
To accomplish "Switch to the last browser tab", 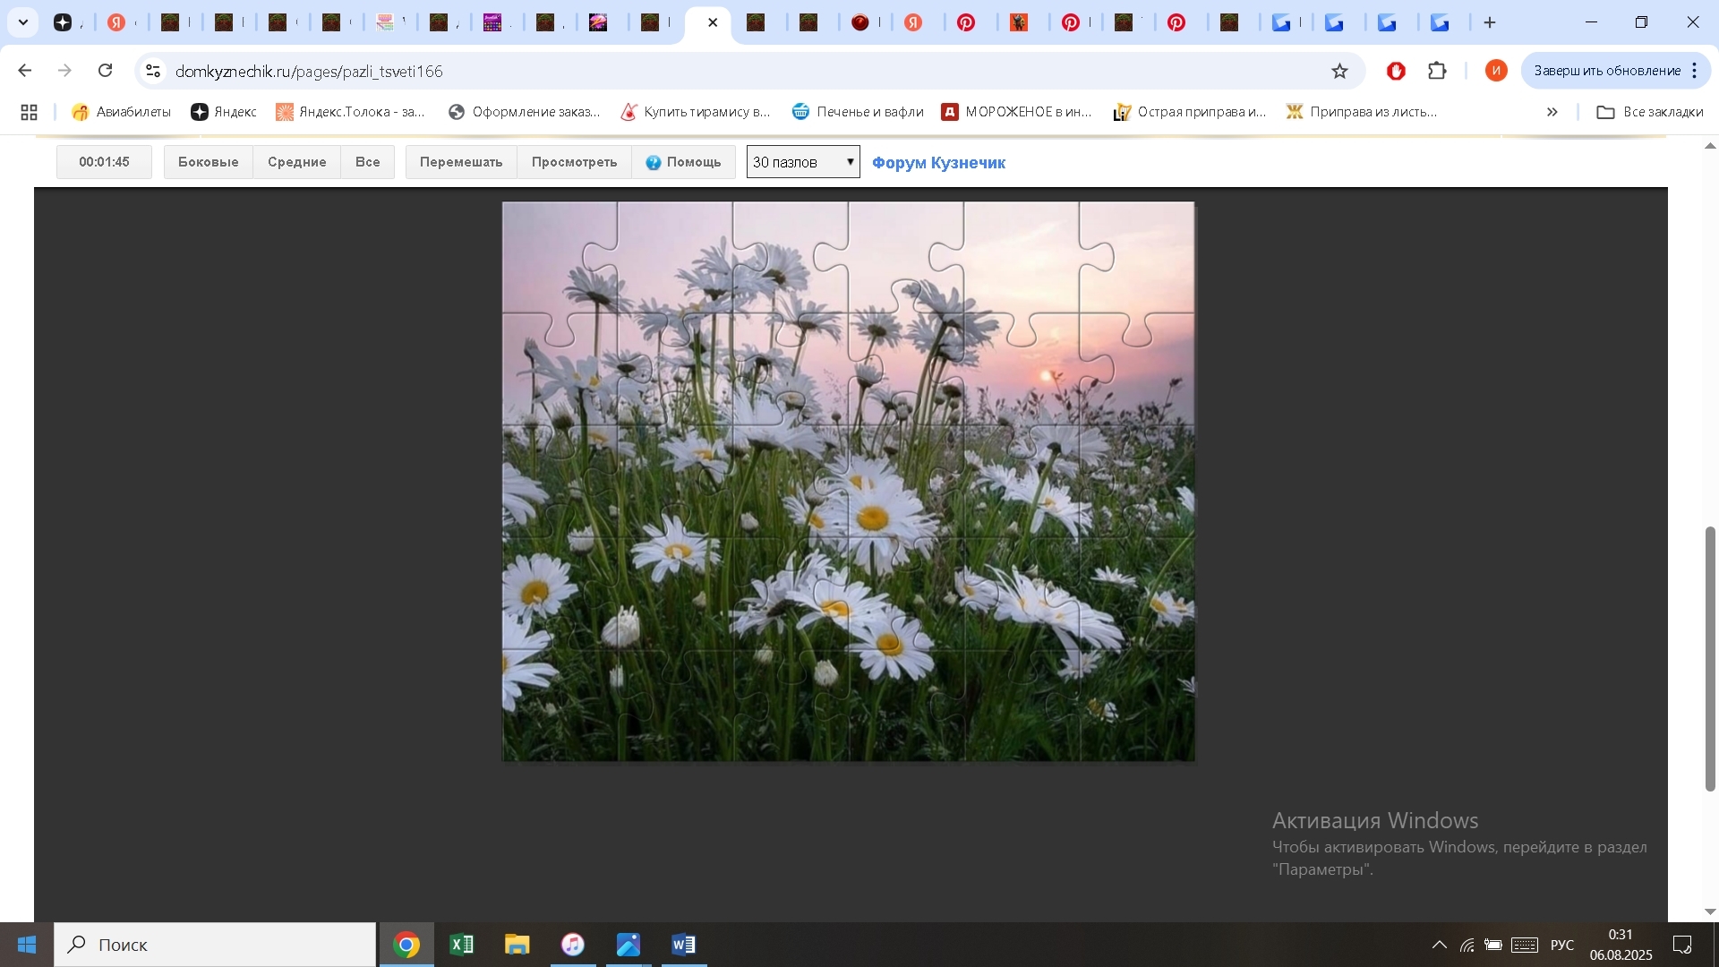I will tap(1441, 22).
